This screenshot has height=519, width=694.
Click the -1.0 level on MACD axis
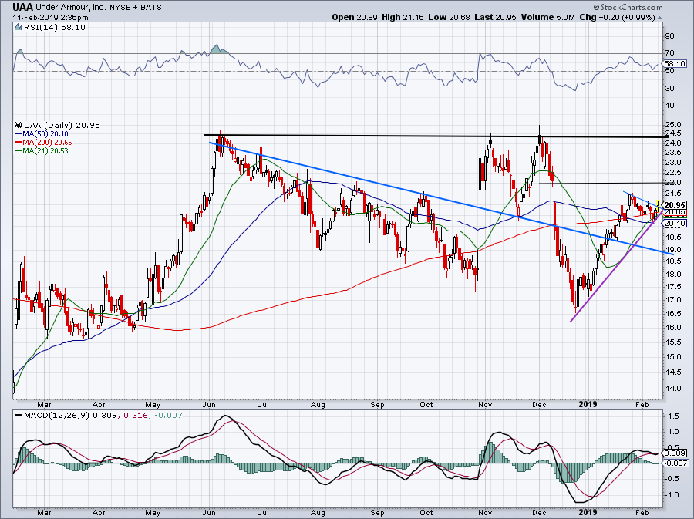[672, 494]
